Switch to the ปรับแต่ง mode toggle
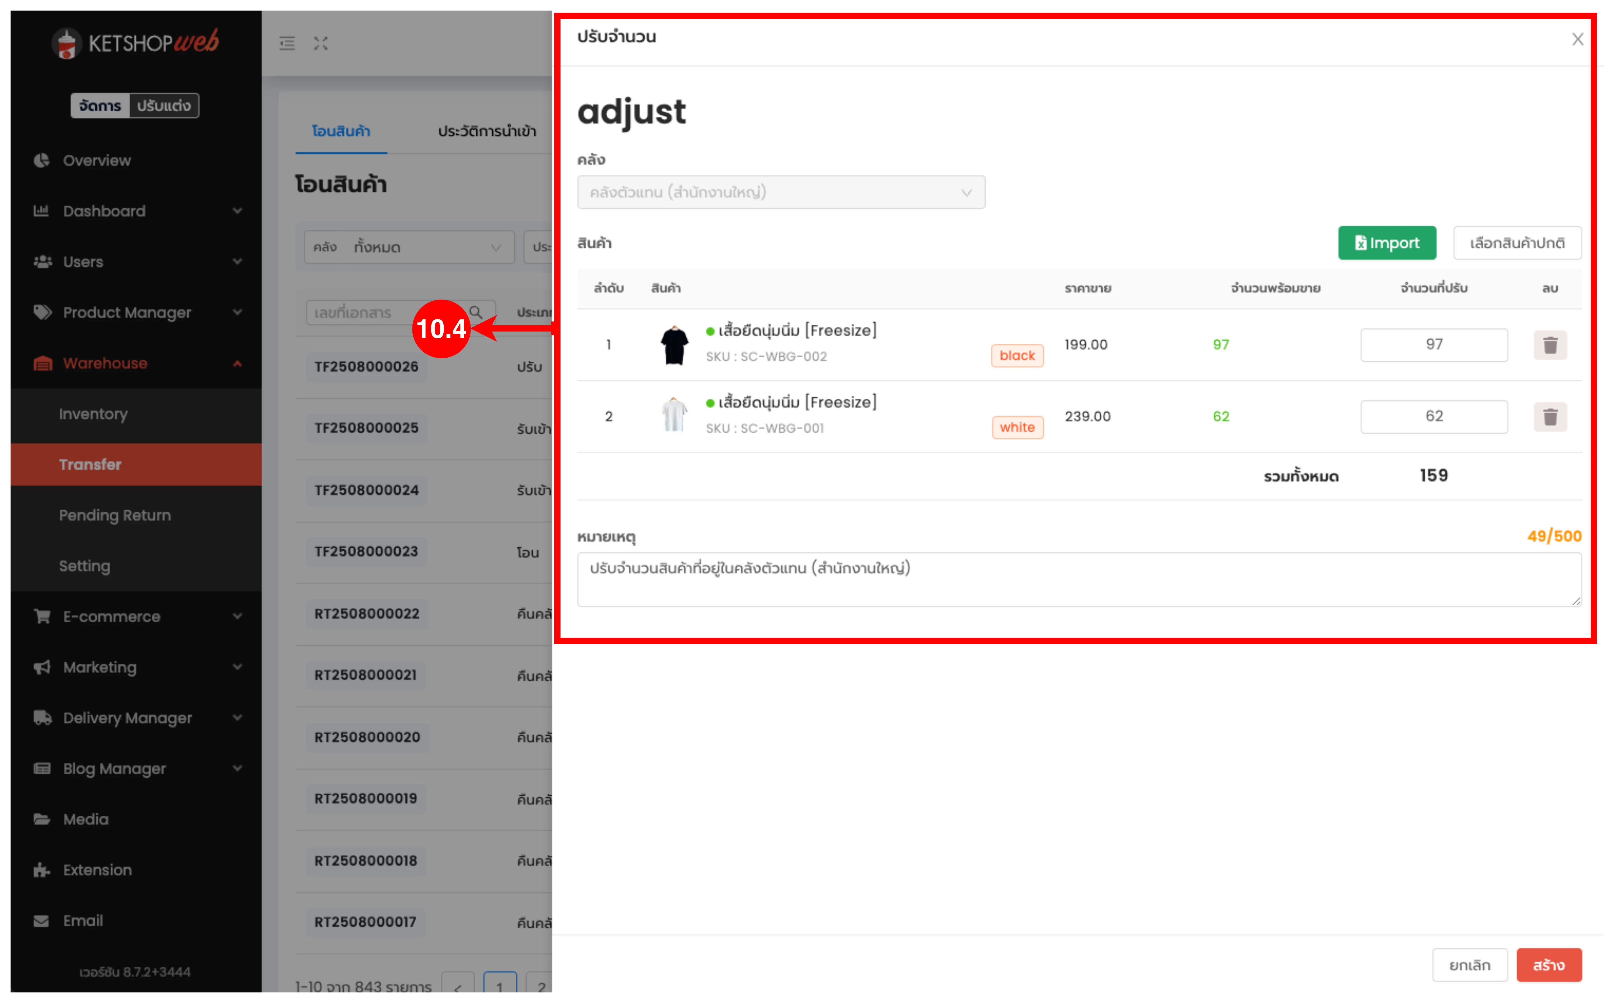This screenshot has height=1003, width=1615. (x=164, y=106)
